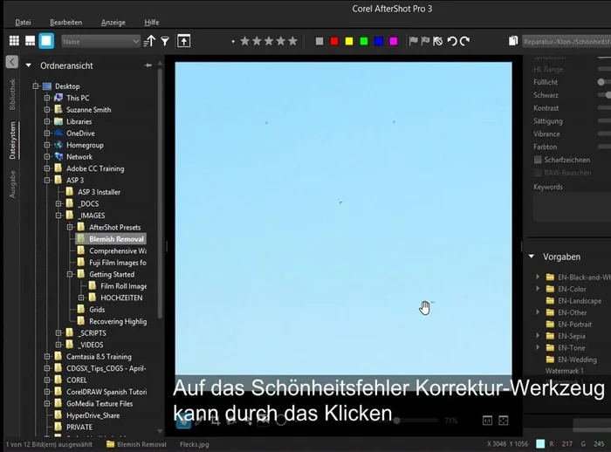This screenshot has height=452, width=611.
Task: Click the Homegroup icon in tree
Action: [58, 145]
